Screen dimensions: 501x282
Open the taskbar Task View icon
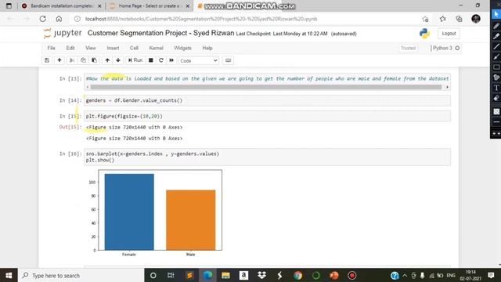pos(171,275)
